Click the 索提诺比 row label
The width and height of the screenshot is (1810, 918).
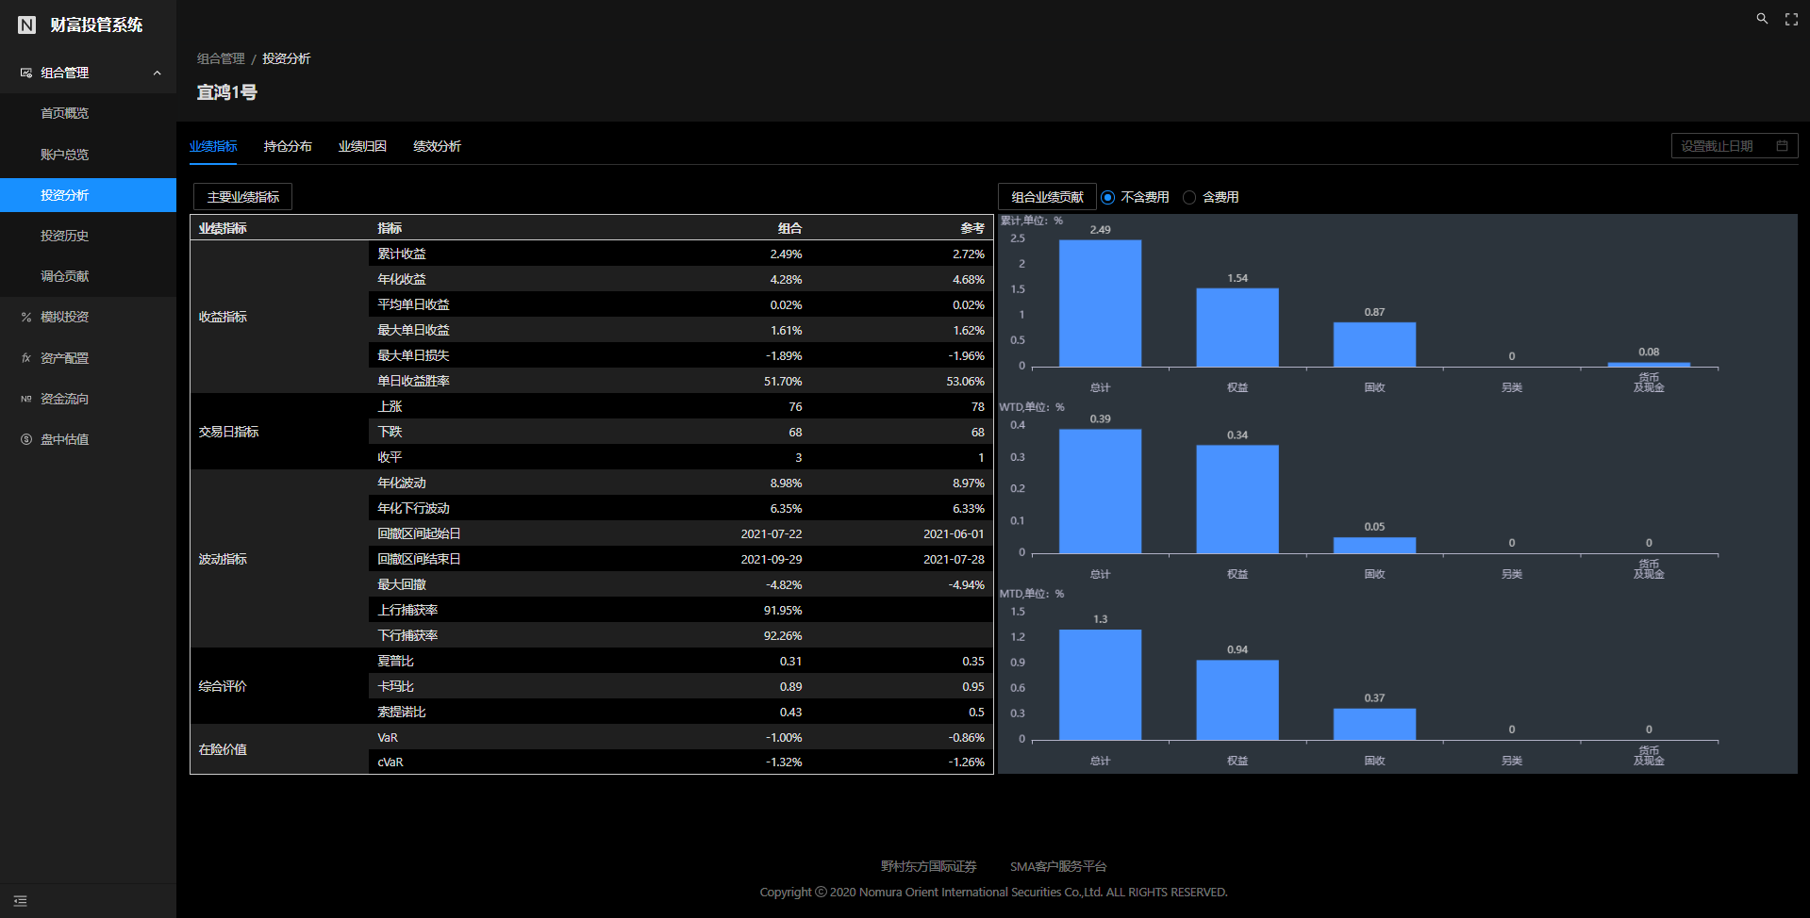tap(402, 712)
